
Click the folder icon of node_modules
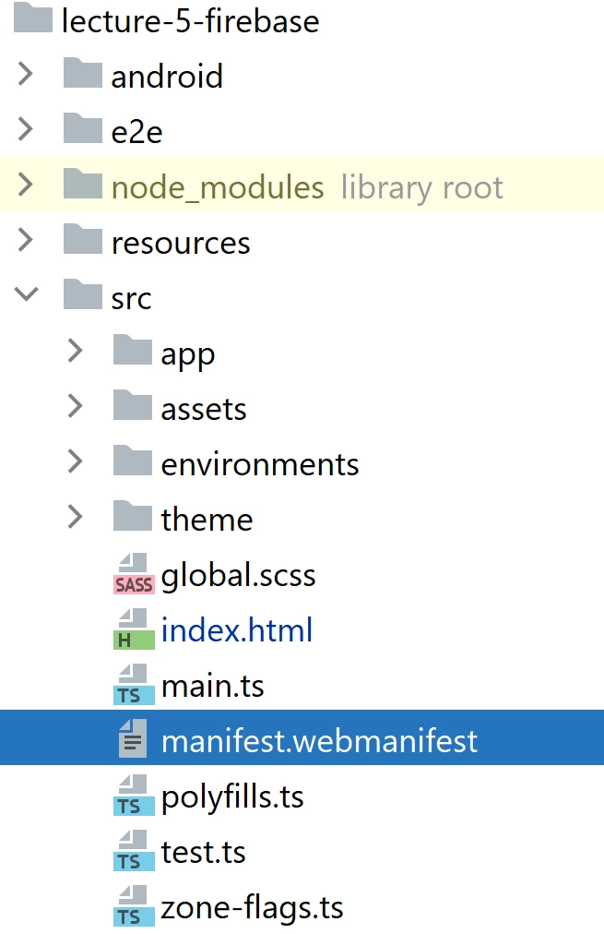pyautogui.click(x=84, y=186)
